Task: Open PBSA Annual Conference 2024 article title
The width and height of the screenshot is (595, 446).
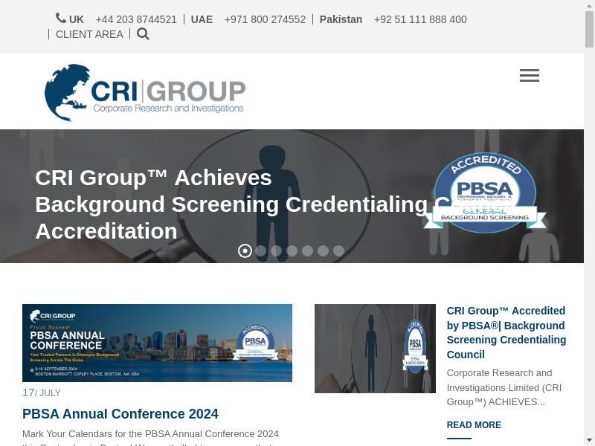Action: coord(120,414)
